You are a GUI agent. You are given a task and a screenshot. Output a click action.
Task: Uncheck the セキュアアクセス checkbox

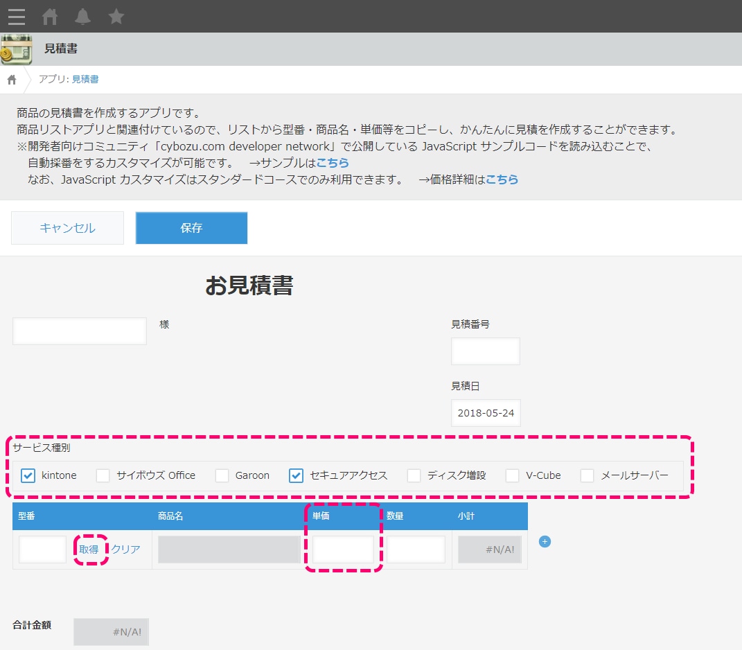coord(295,475)
